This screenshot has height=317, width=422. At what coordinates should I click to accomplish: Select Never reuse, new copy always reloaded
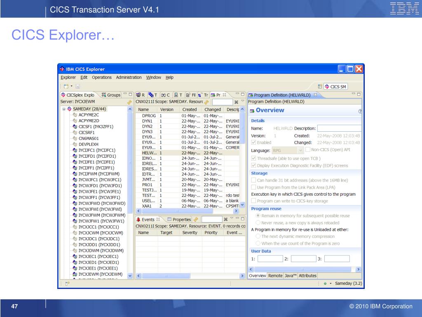258,222
